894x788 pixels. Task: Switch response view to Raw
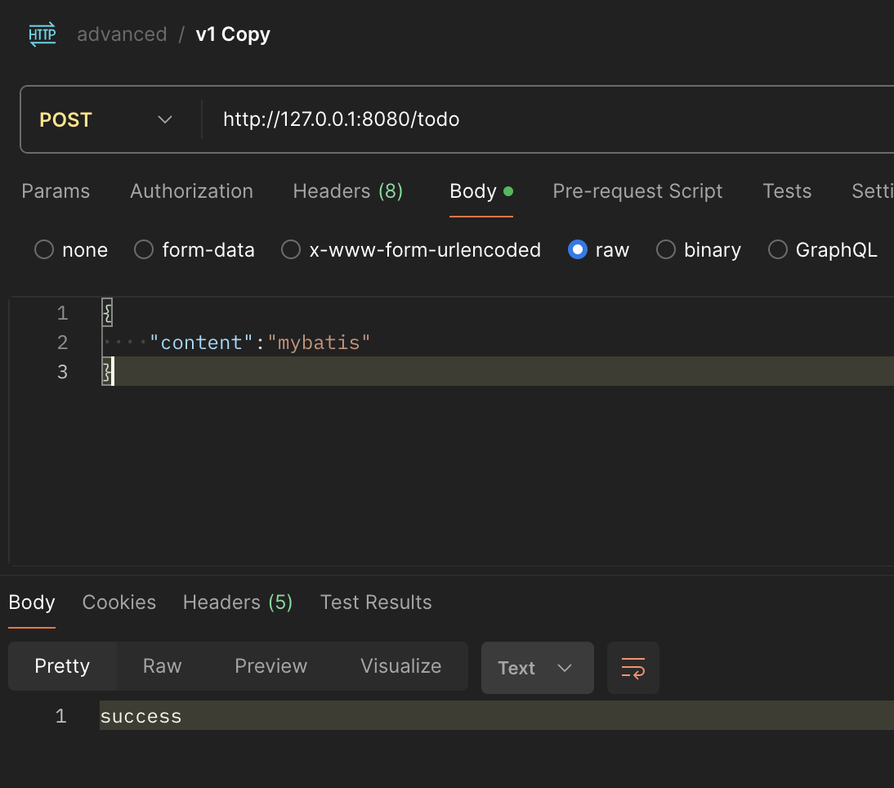[x=162, y=666]
